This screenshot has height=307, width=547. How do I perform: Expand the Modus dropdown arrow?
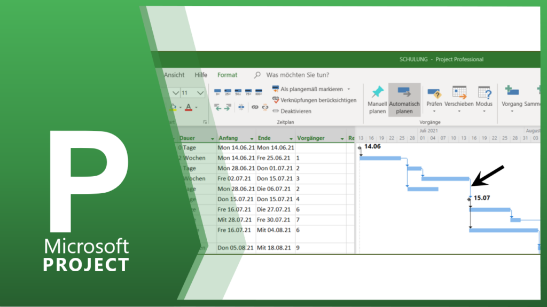(484, 111)
